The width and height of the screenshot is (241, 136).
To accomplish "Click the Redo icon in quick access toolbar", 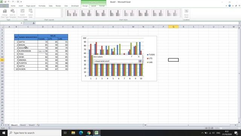I will [x=13, y=2].
